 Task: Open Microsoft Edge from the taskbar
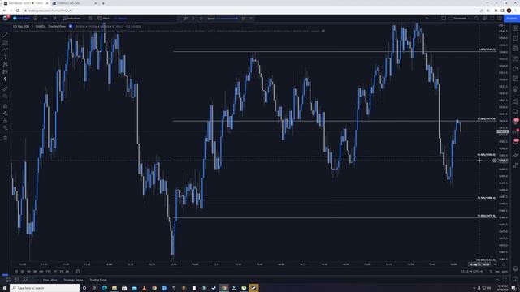105,288
